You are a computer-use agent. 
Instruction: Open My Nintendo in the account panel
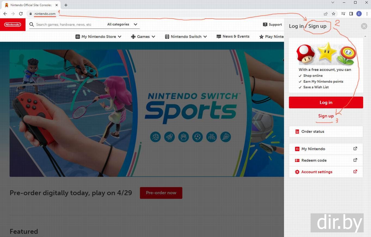click(x=326, y=149)
